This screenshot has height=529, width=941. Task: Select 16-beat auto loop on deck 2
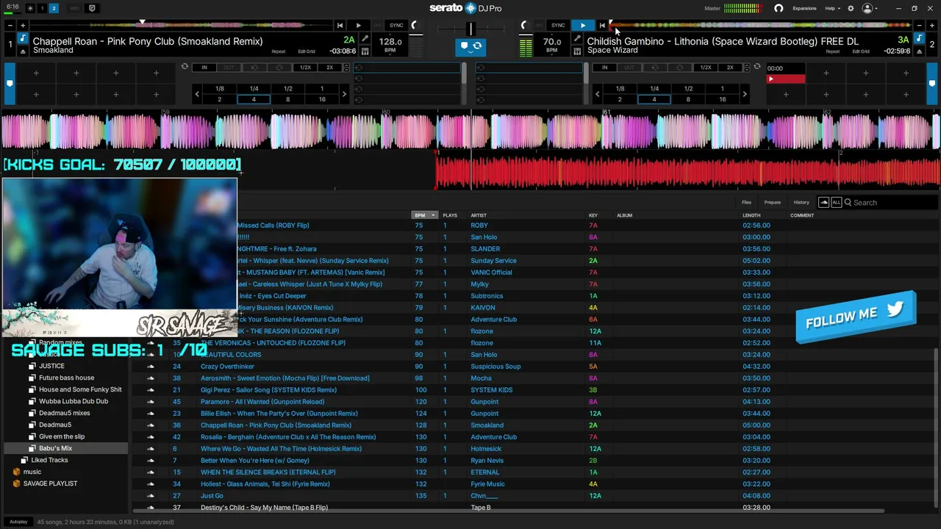(722, 99)
